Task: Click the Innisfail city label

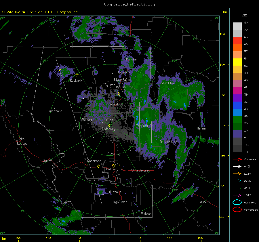Action: coord(116,104)
